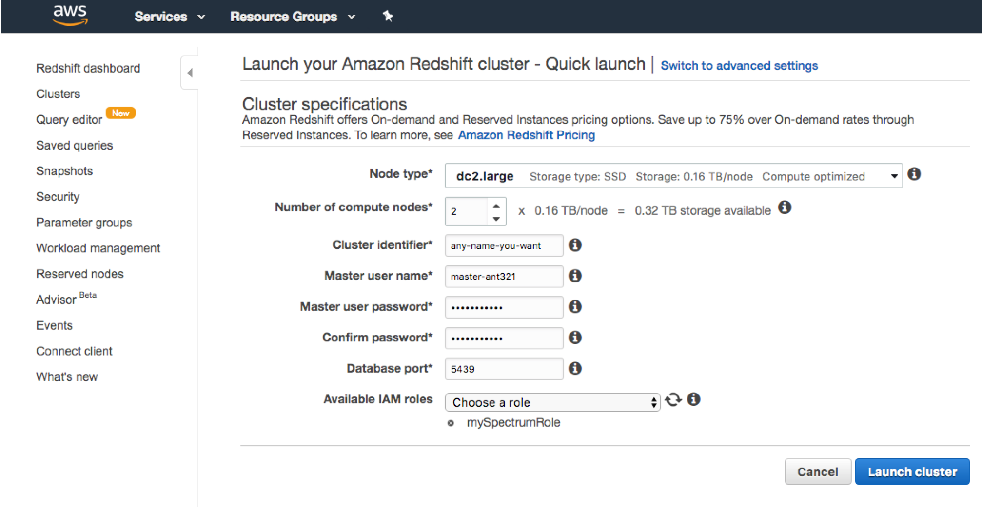Focus the Cluster identifier input field
The image size is (982, 507).
504,245
